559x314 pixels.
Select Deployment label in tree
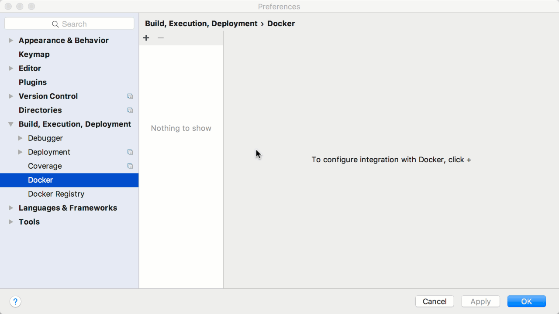[x=49, y=152]
